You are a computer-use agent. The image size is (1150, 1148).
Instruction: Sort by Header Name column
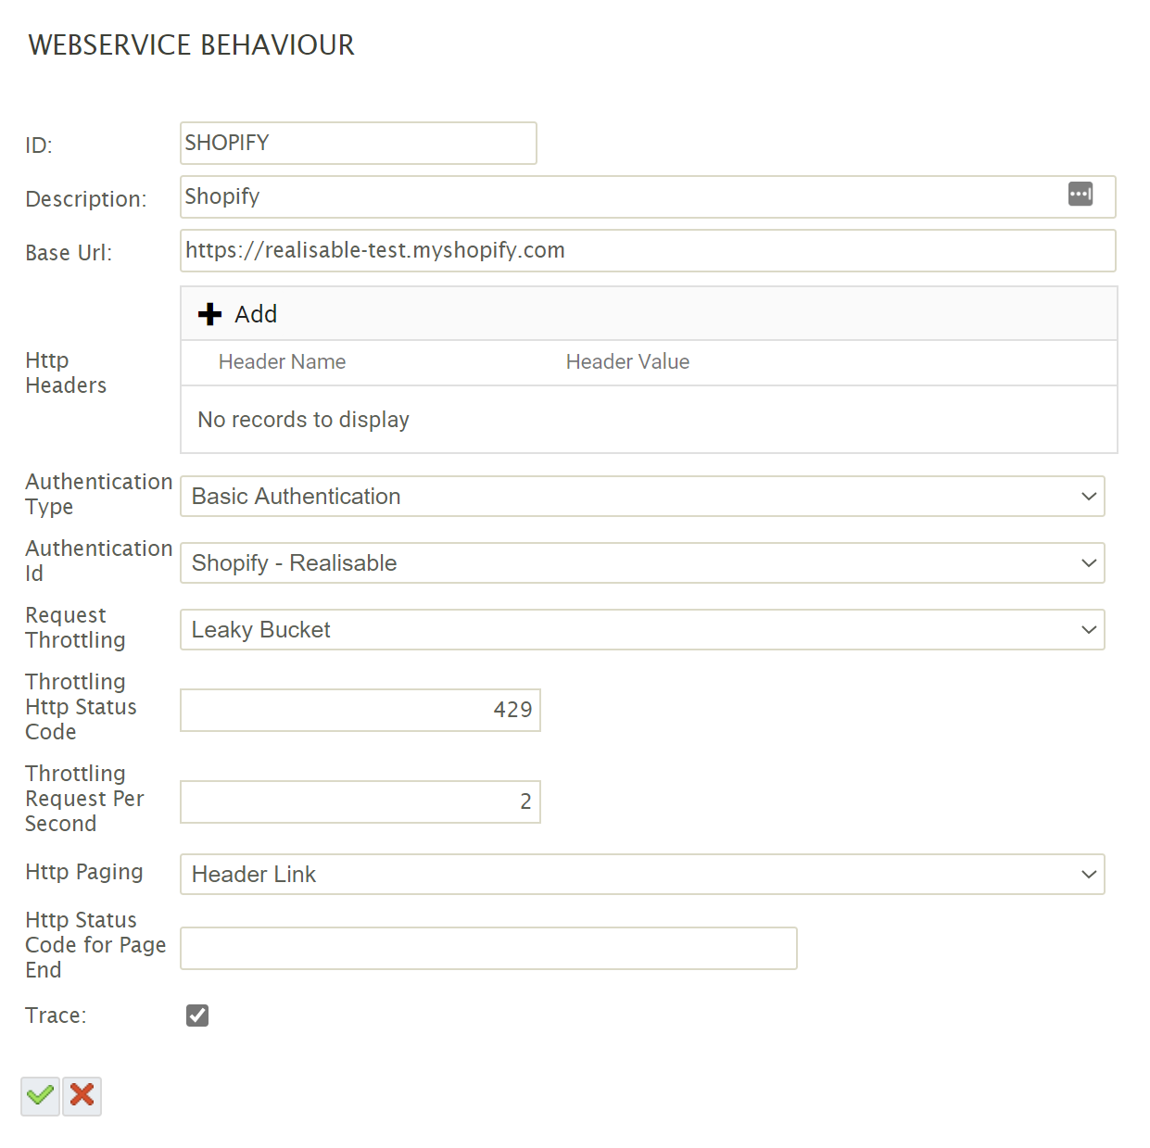(x=282, y=362)
